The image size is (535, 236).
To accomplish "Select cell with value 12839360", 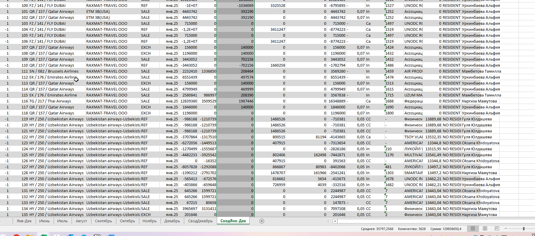I will click(x=188, y=101).
